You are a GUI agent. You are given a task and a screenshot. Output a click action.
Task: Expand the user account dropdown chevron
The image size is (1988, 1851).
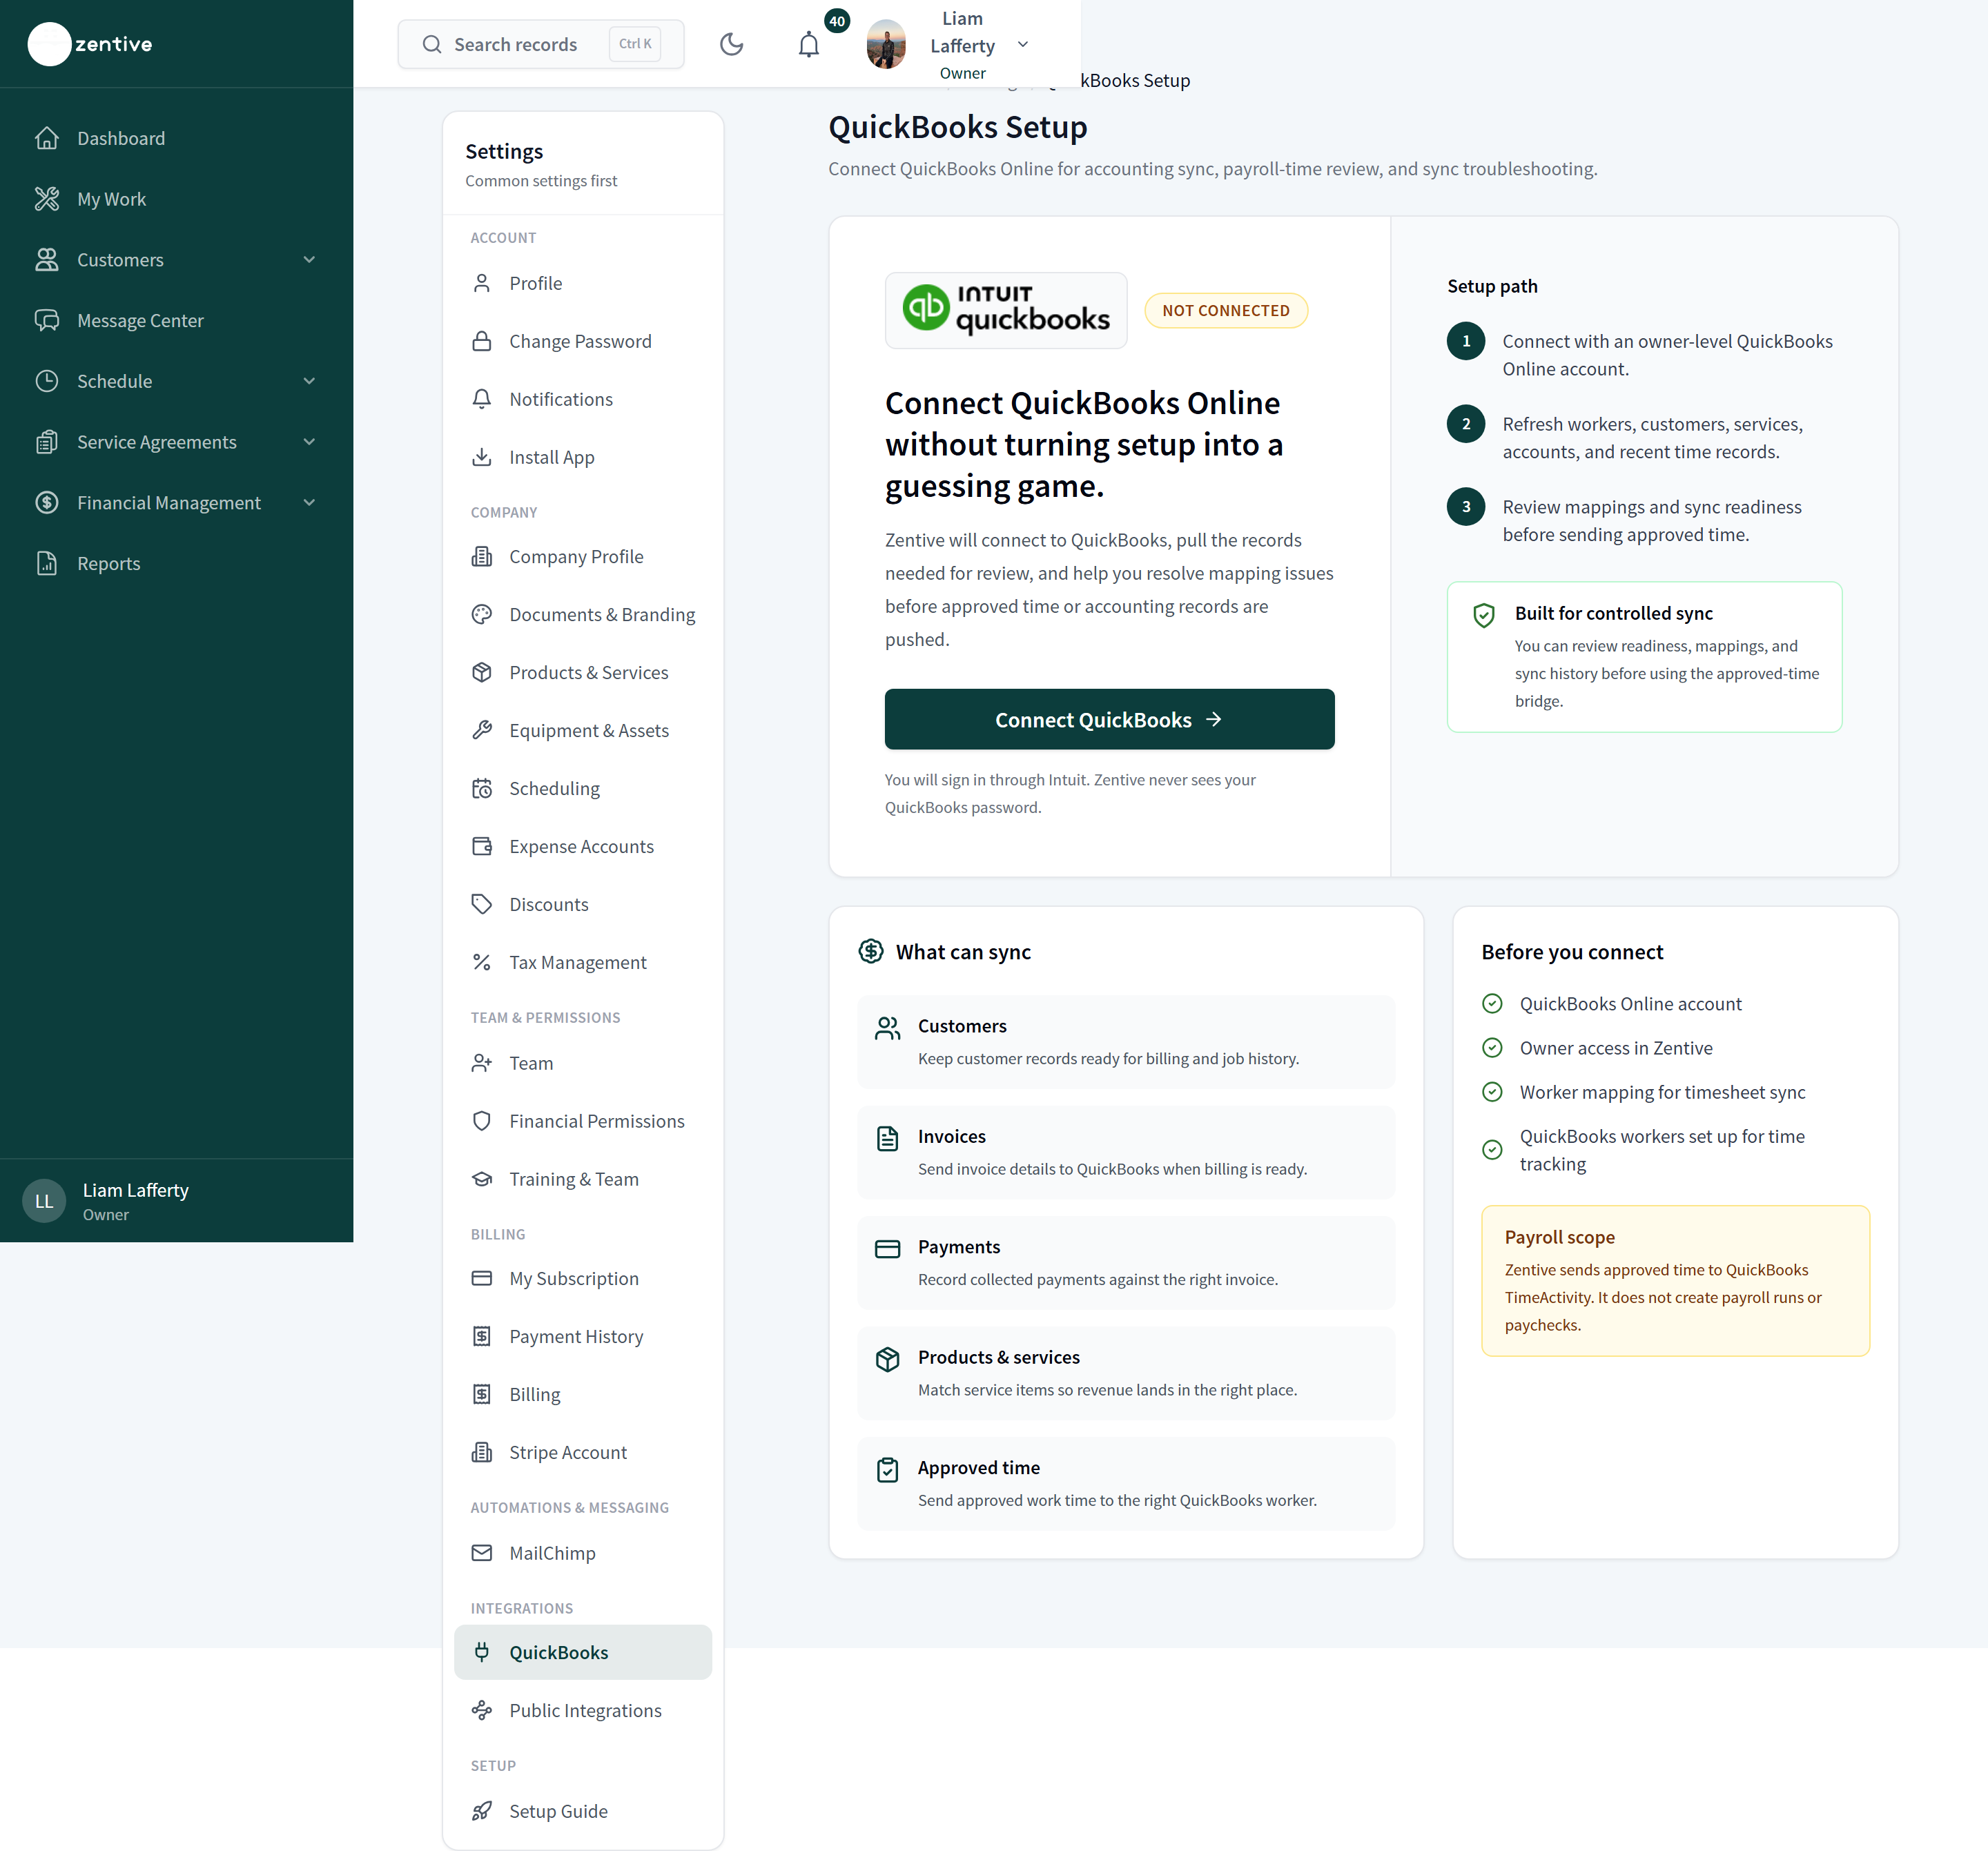tap(1023, 44)
